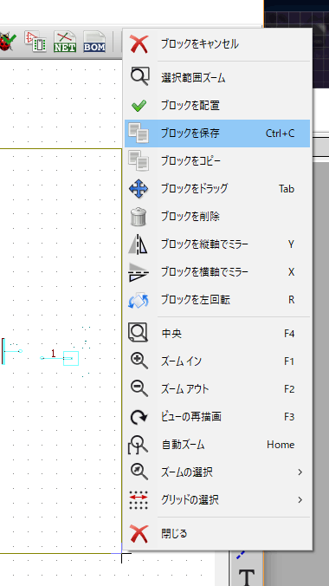Choose ブロックをキャンセル from the context menu

[217, 44]
